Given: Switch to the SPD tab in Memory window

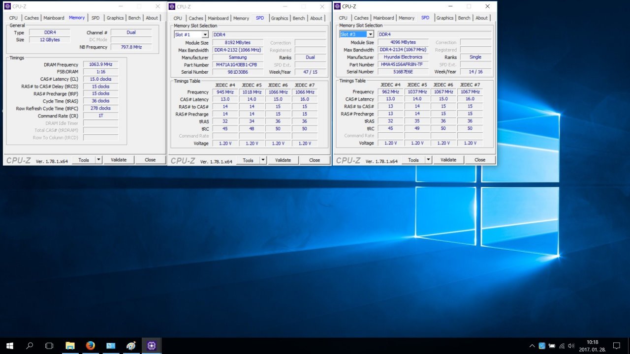Looking at the screenshot, I should [x=95, y=18].
